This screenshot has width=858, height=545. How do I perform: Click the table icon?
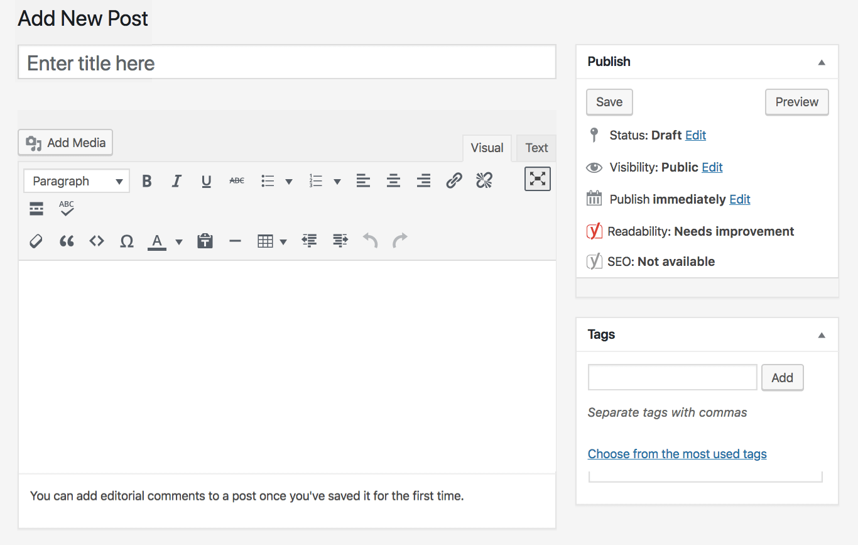pyautogui.click(x=266, y=241)
